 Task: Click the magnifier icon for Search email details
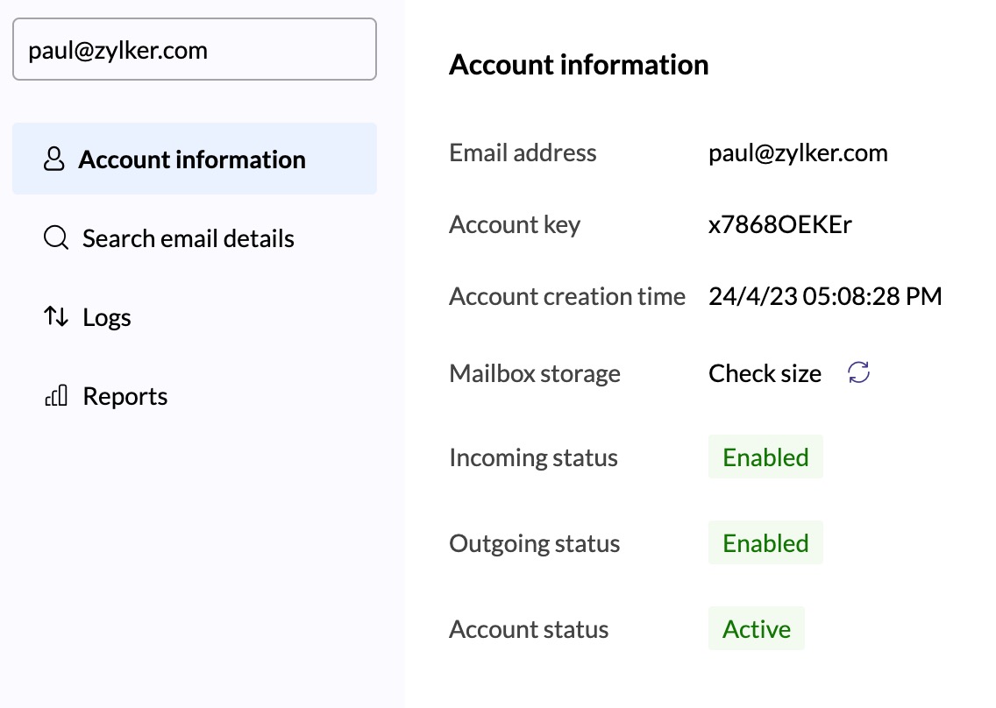tap(56, 238)
